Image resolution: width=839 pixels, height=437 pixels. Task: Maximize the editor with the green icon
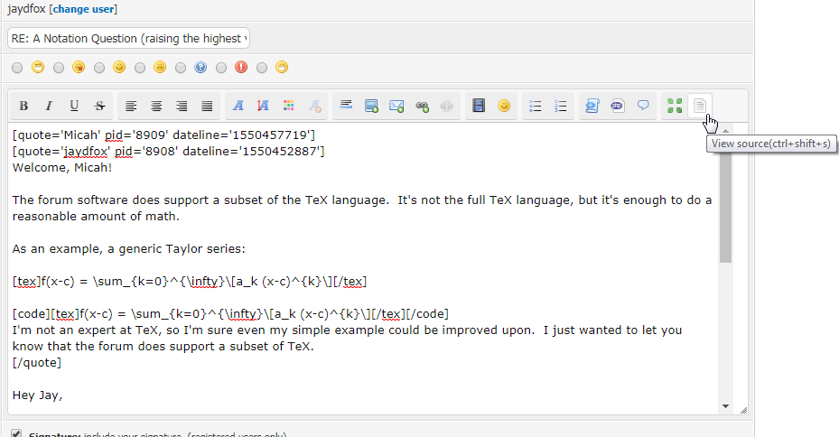674,106
